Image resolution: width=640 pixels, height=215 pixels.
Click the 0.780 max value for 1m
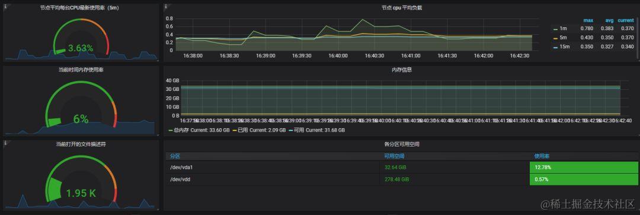(587, 28)
